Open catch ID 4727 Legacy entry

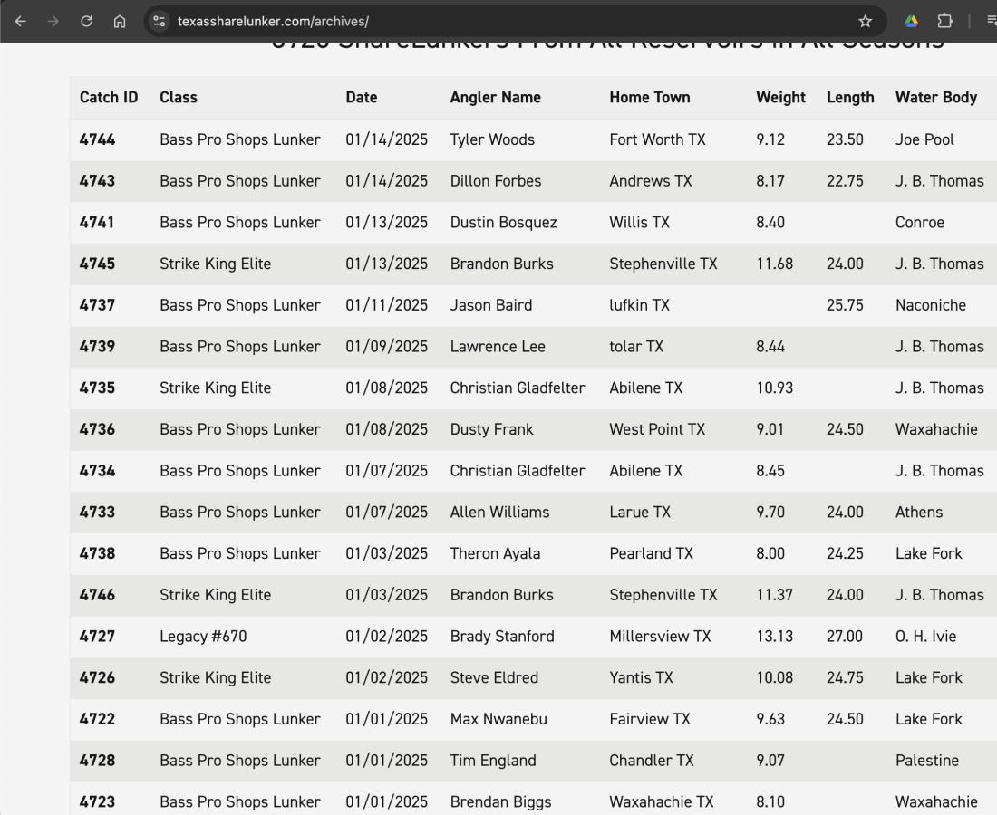pyautogui.click(x=98, y=637)
